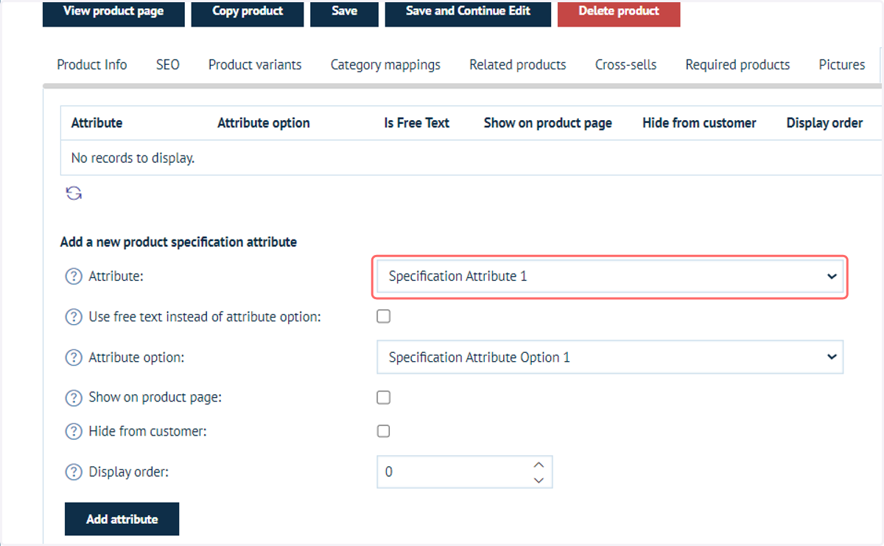Increase Display order with up arrow
Screen dimensions: 884x546
click(x=539, y=465)
